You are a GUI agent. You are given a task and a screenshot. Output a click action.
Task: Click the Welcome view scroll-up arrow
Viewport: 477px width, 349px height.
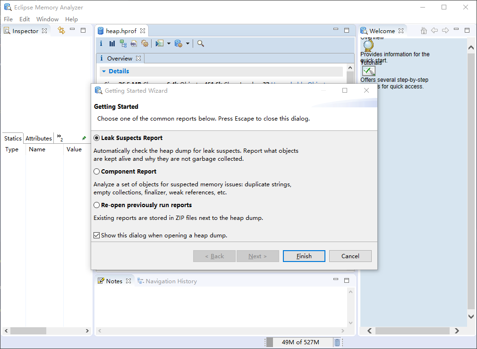tap(471, 48)
